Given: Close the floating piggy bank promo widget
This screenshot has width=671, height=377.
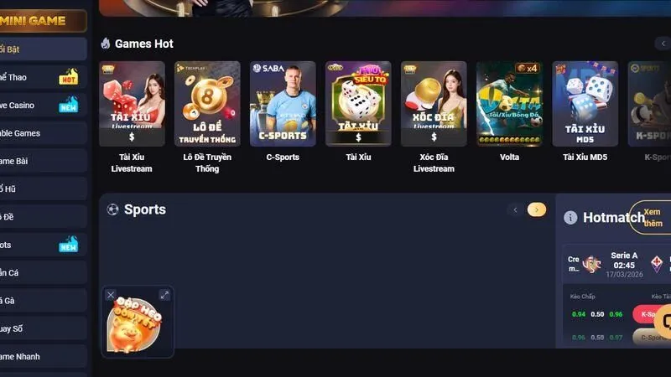Looking at the screenshot, I should point(111,295).
